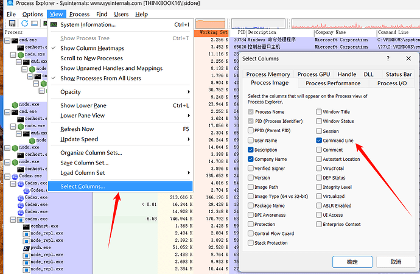The image size is (420, 274).
Task: Tick the Verified Signer checkbox
Action: click(x=250, y=168)
